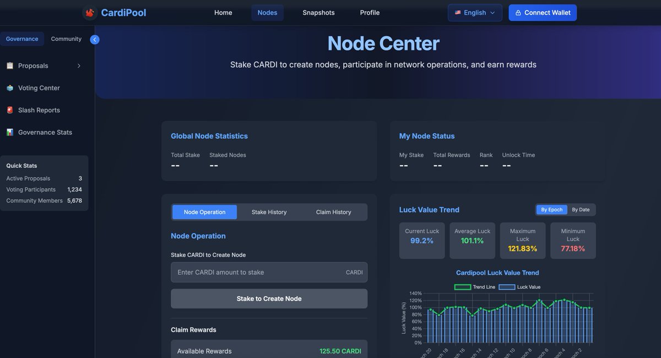Click the CardiPool dragon logo icon
Image resolution: width=661 pixels, height=358 pixels.
(90, 13)
